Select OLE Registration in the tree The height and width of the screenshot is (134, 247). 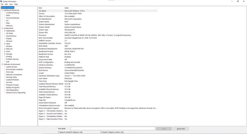click(12, 90)
